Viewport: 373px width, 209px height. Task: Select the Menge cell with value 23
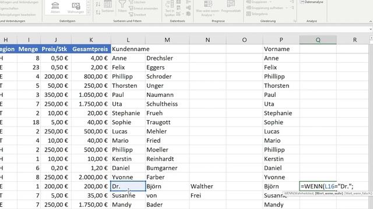click(x=29, y=67)
